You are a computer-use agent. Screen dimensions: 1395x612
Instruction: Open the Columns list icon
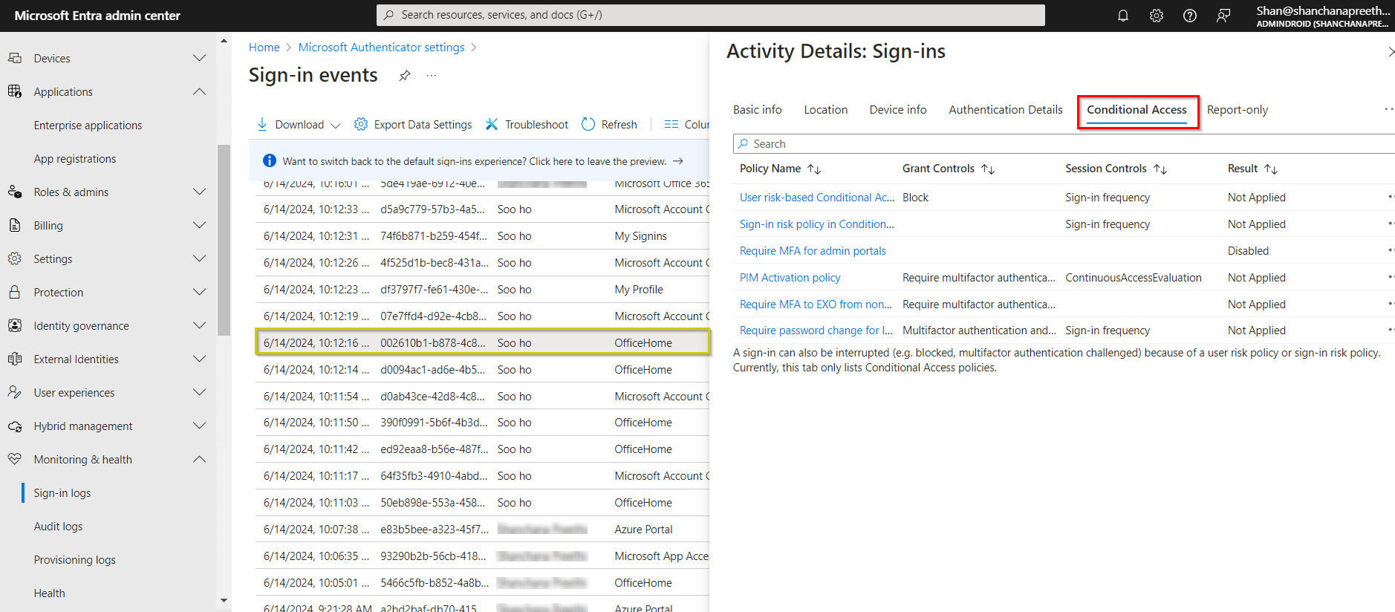coord(672,124)
